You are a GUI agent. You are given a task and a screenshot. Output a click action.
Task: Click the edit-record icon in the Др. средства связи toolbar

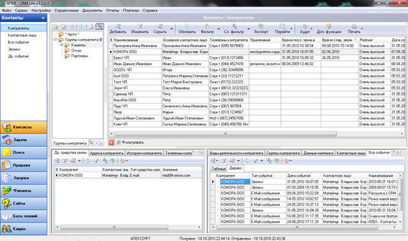[x=64, y=161]
